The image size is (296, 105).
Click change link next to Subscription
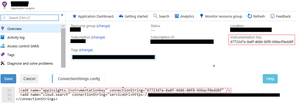pyautogui.click(x=98, y=37)
